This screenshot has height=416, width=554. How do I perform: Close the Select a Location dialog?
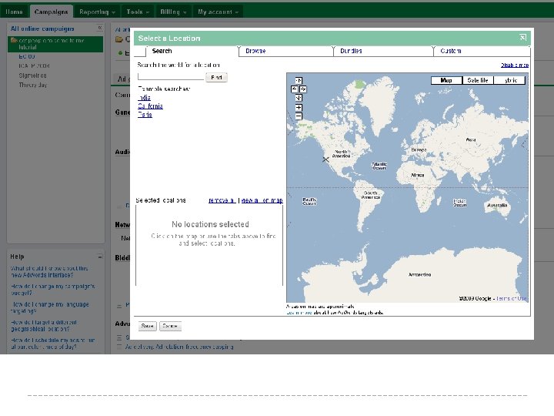point(523,38)
